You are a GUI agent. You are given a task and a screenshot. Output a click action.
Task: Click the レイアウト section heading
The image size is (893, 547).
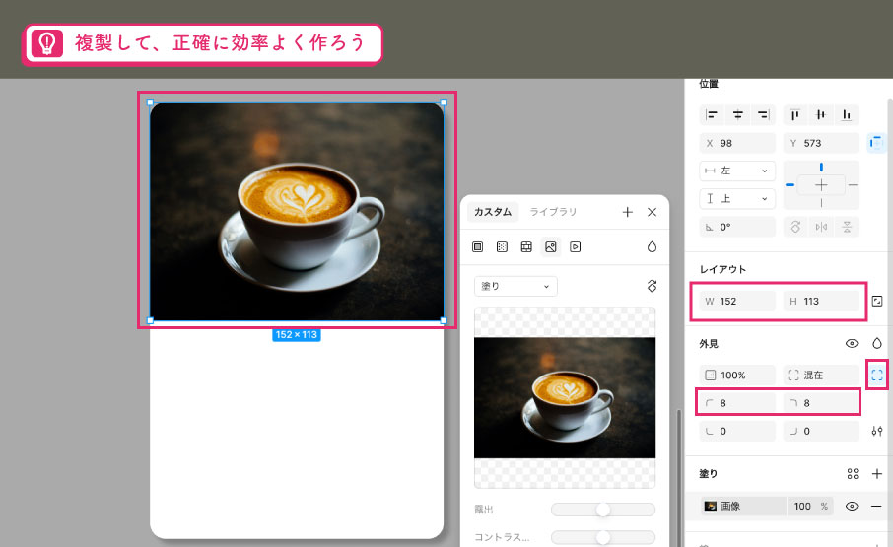coord(722,269)
